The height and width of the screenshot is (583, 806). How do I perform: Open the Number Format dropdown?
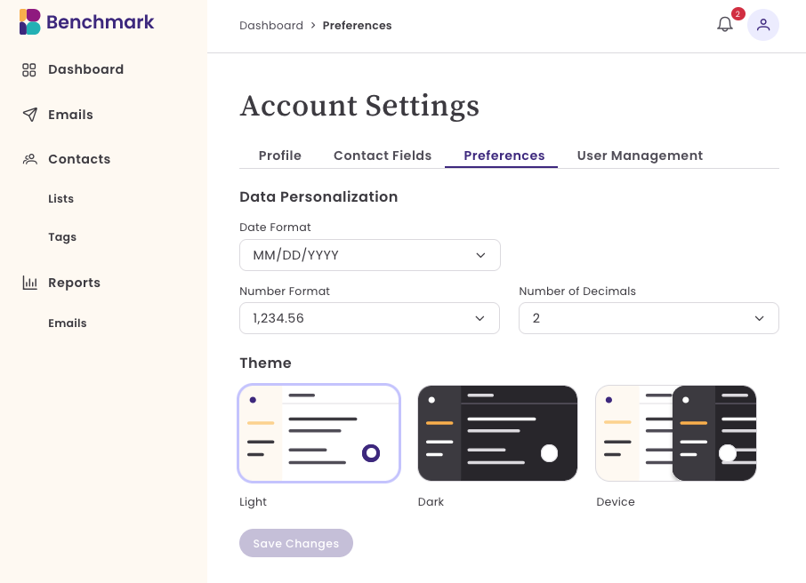pyautogui.click(x=369, y=318)
